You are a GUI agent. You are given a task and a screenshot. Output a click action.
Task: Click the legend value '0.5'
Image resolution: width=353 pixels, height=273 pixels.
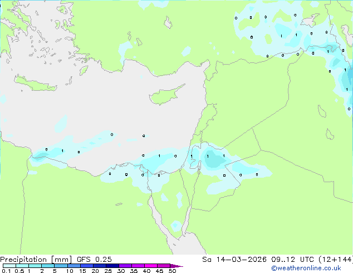[19, 271]
